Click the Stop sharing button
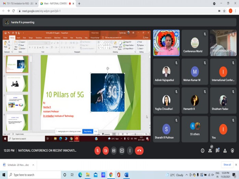 tap(87, 131)
